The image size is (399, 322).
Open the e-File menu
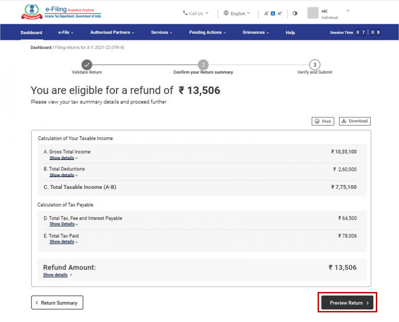[x=65, y=32]
